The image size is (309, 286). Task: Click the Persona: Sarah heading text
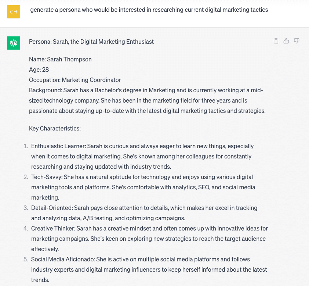click(x=91, y=42)
